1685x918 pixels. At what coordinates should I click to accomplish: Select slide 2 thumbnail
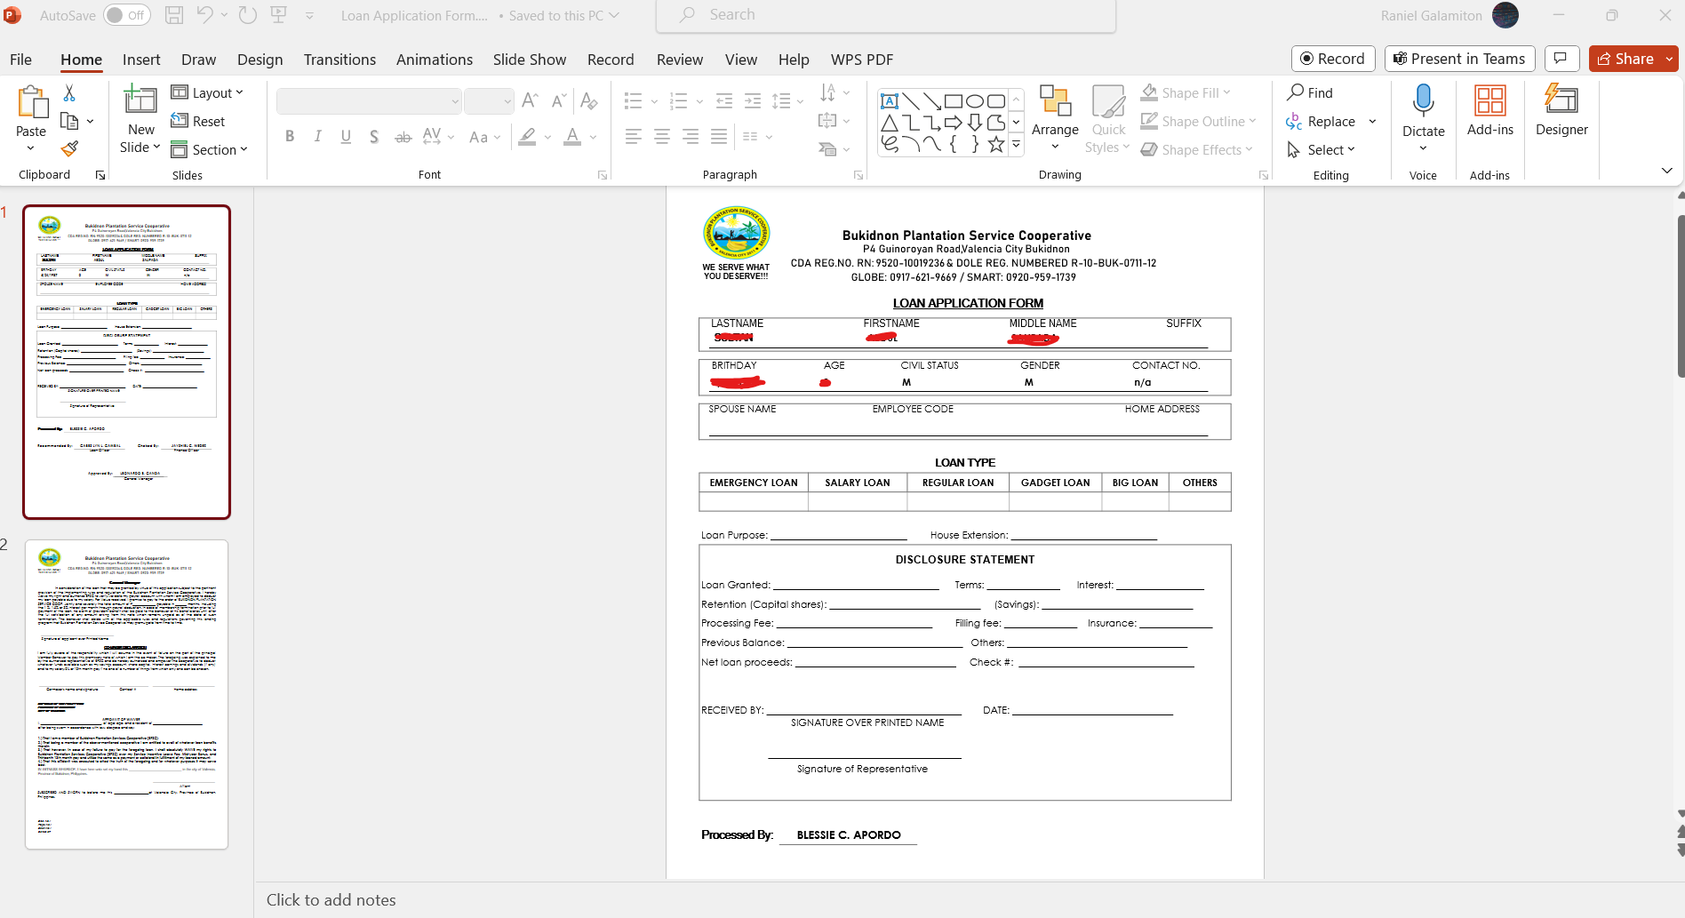point(126,694)
